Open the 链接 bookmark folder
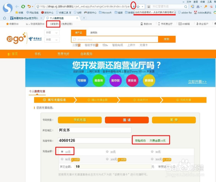The width and height of the screenshot is (216, 182). (x=119, y=13)
